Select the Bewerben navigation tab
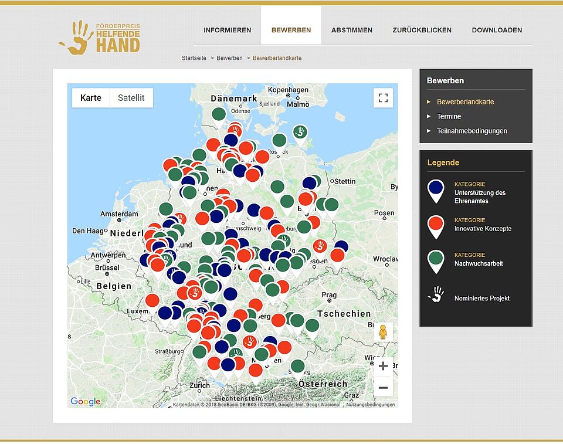 (x=291, y=30)
